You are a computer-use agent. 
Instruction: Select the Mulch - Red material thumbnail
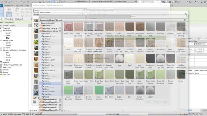click(68, 27)
